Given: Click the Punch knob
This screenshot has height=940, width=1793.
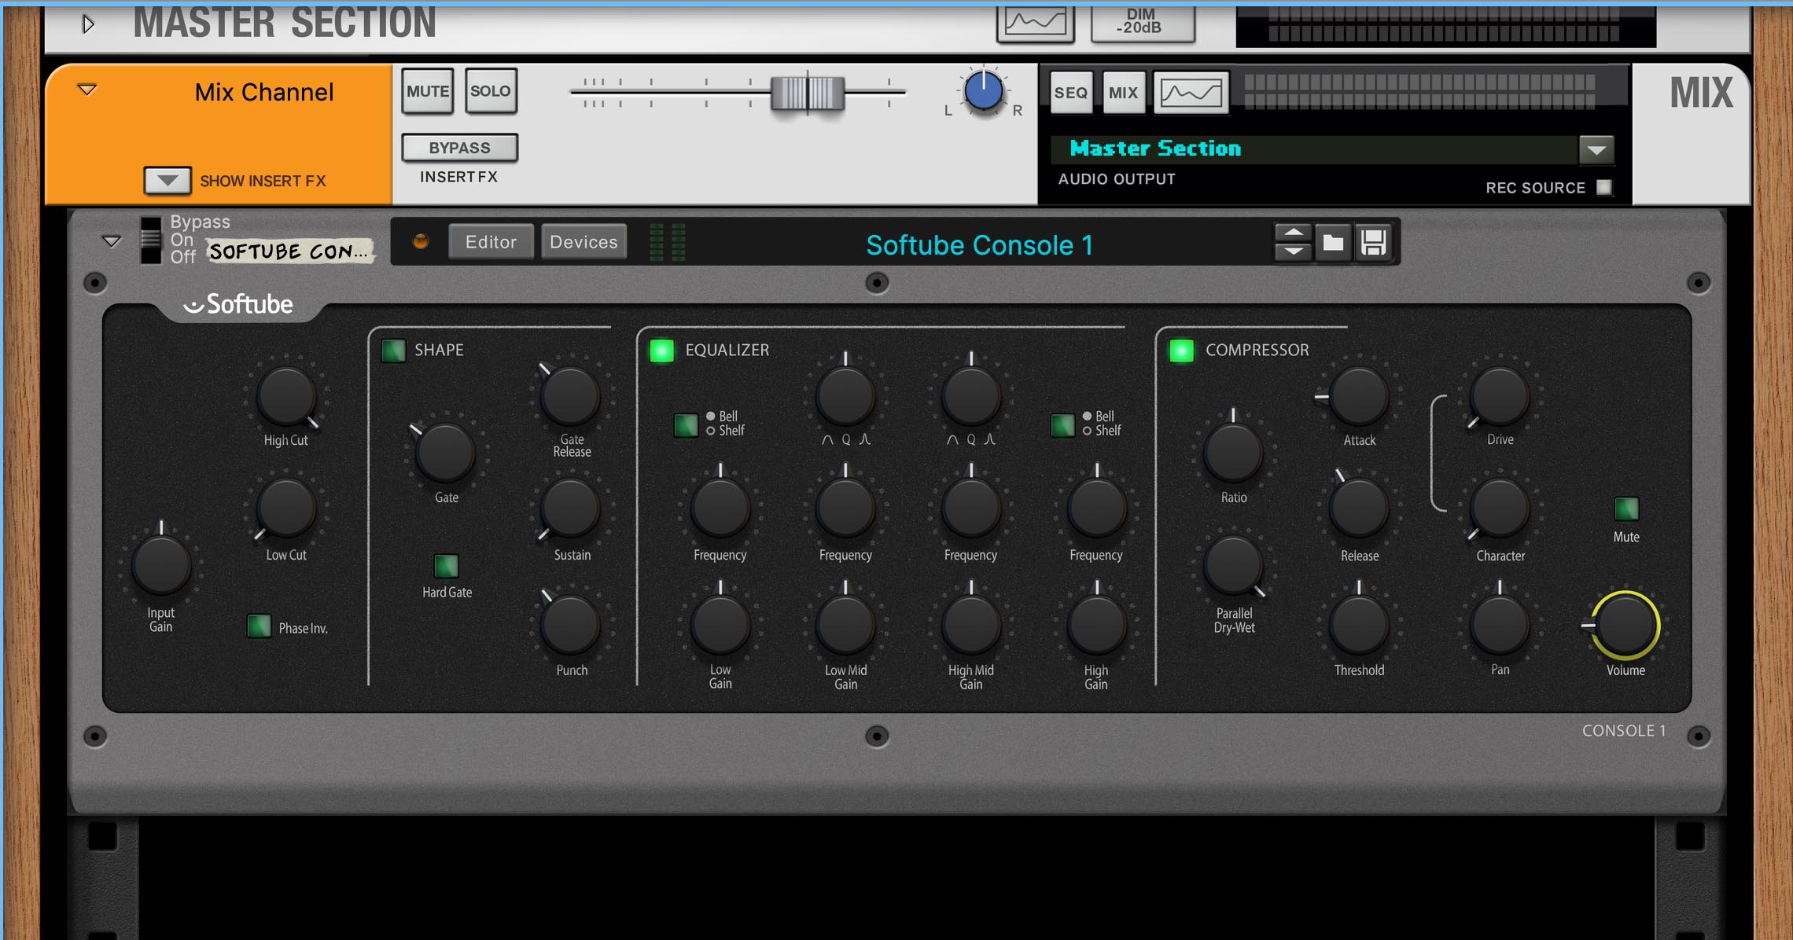Looking at the screenshot, I should click(571, 625).
